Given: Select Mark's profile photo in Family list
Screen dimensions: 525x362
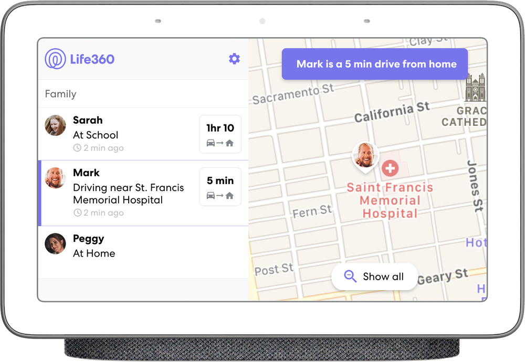Looking at the screenshot, I should coord(55,178).
